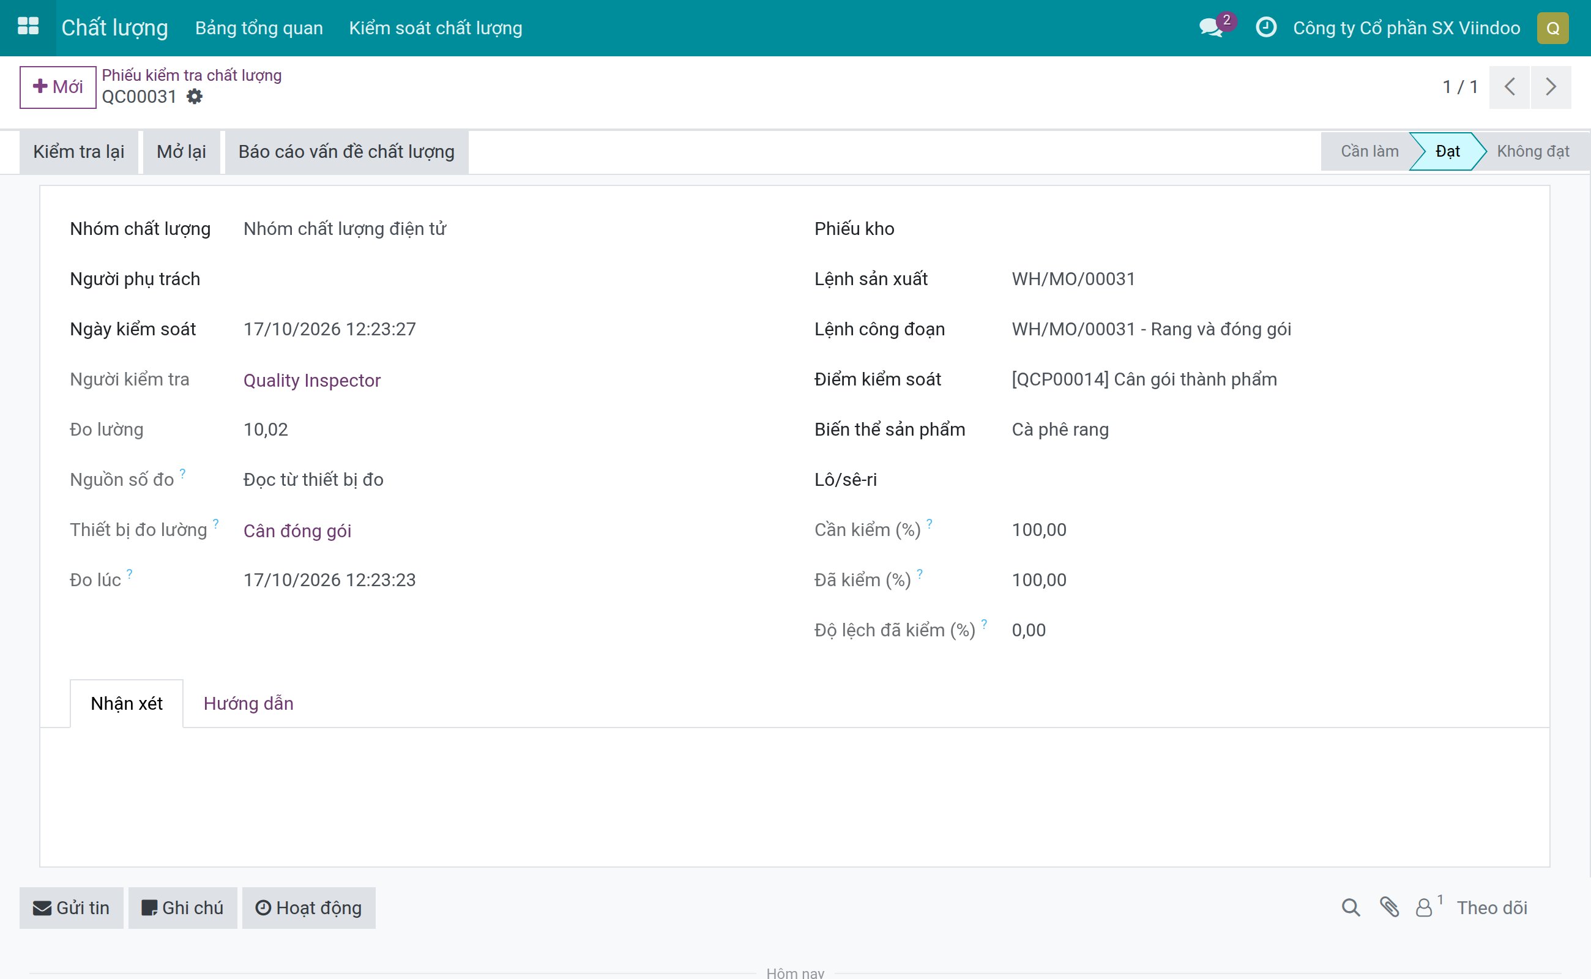Click the Chất lượng app title
This screenshot has height=979, width=1591.
point(114,28)
